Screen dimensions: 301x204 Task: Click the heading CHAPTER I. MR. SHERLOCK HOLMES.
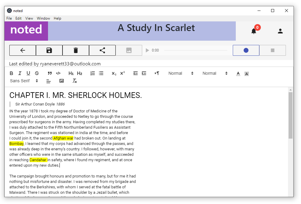(x=75, y=95)
